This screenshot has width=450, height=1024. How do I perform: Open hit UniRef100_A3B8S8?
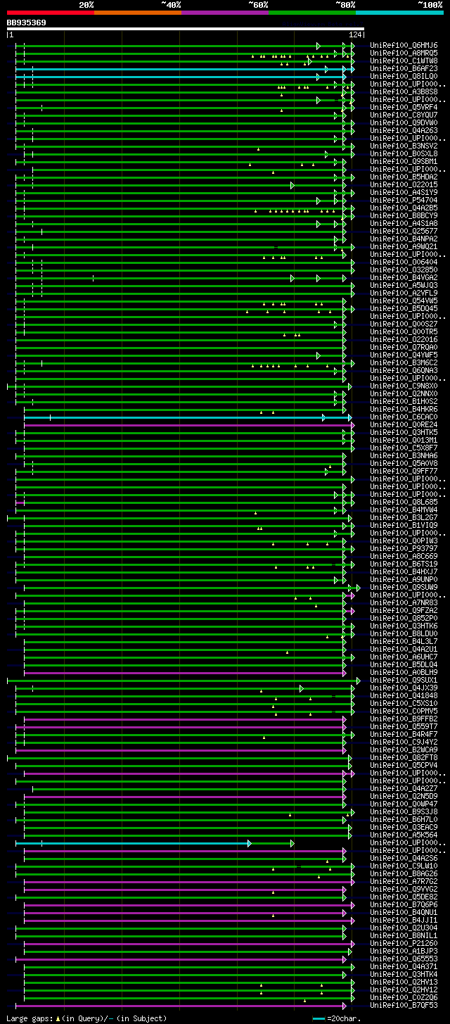pyautogui.click(x=404, y=91)
